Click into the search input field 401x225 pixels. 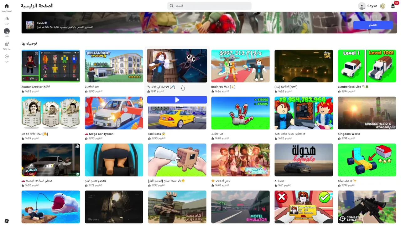point(209,6)
